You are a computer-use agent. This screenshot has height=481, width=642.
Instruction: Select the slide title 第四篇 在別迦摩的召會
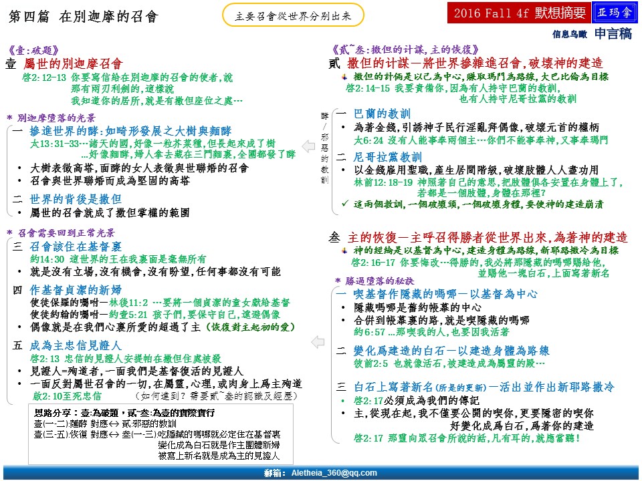84,17
